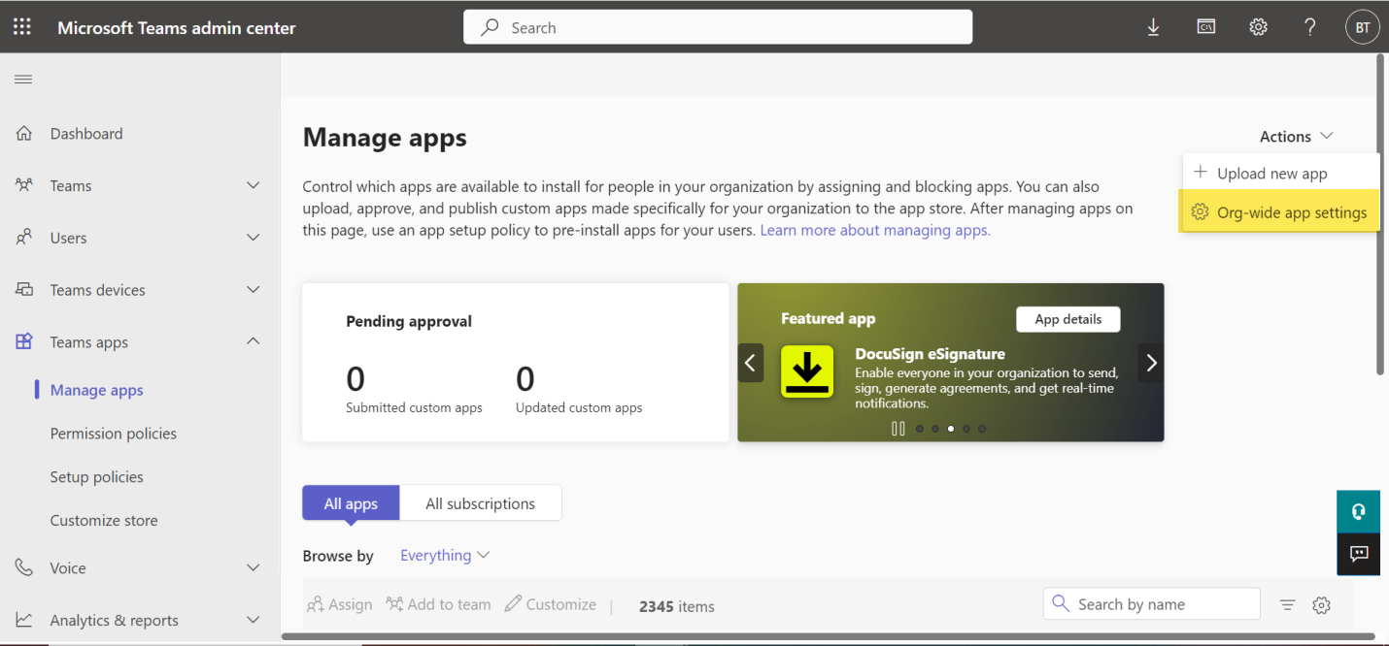Go to next featured app slide

tap(1151, 363)
